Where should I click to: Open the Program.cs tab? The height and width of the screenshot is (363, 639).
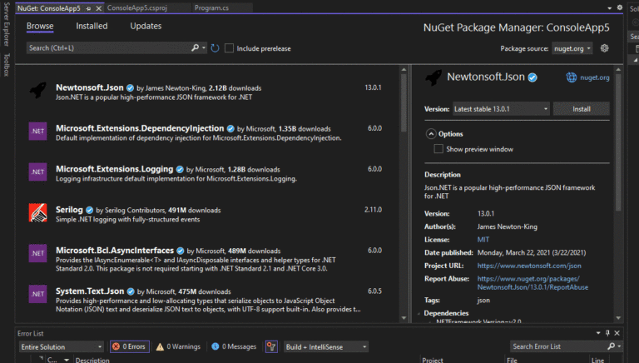coord(212,7)
